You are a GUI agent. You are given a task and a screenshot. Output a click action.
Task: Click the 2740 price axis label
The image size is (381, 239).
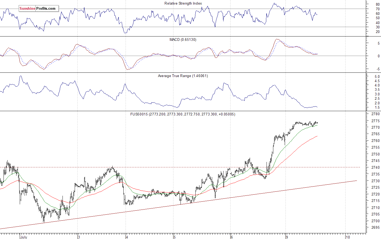375,168
